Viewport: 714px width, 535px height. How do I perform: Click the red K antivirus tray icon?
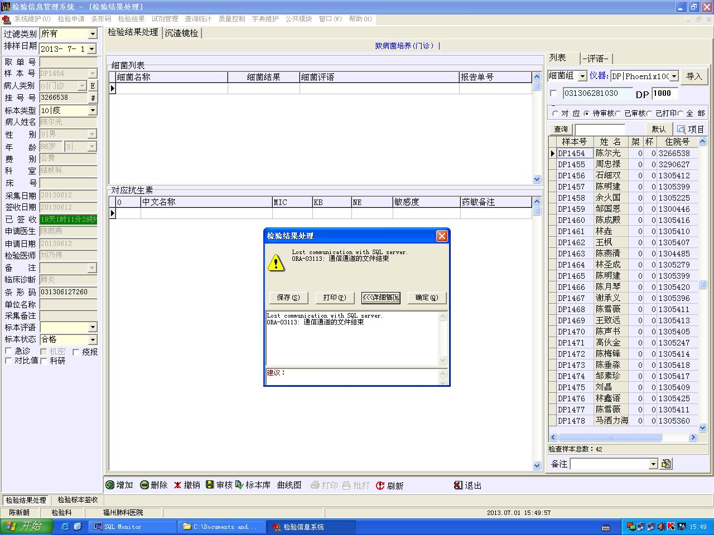(x=672, y=526)
